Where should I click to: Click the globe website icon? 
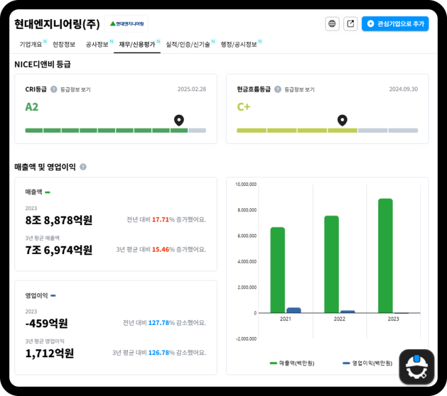tap(332, 24)
